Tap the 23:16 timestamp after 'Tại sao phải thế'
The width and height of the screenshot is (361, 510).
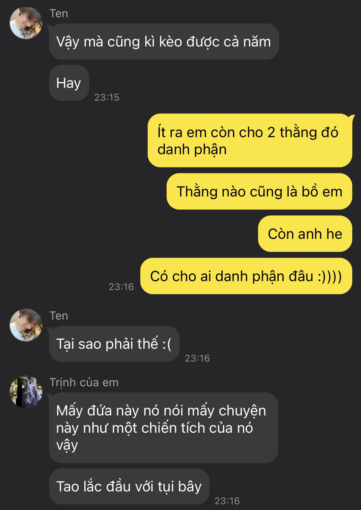(197, 358)
